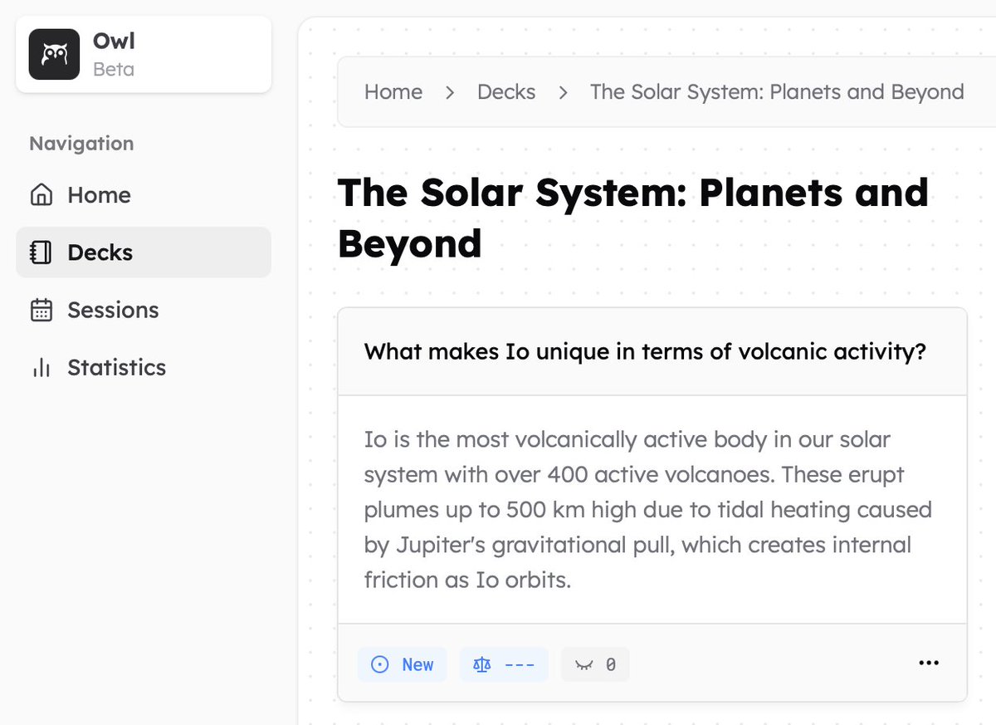Open the card options ellipsis menu
996x725 pixels.
pyautogui.click(x=929, y=663)
